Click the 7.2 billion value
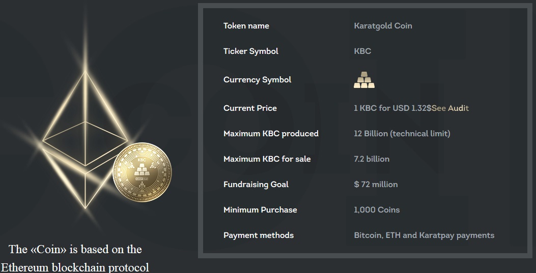Viewport: 536px width, 273px height. coord(372,159)
